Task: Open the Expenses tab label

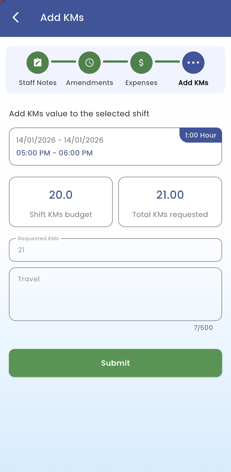Action: (x=141, y=83)
